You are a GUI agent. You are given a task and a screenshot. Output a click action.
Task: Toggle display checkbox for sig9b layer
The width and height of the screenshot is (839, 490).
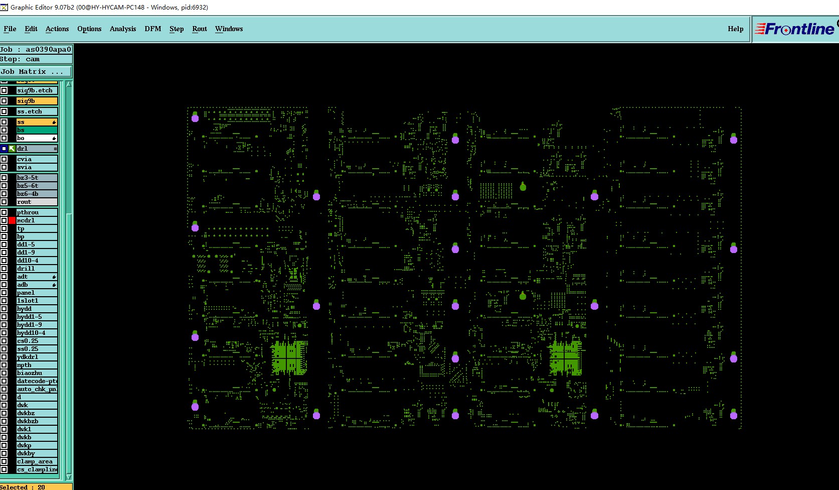tap(4, 101)
